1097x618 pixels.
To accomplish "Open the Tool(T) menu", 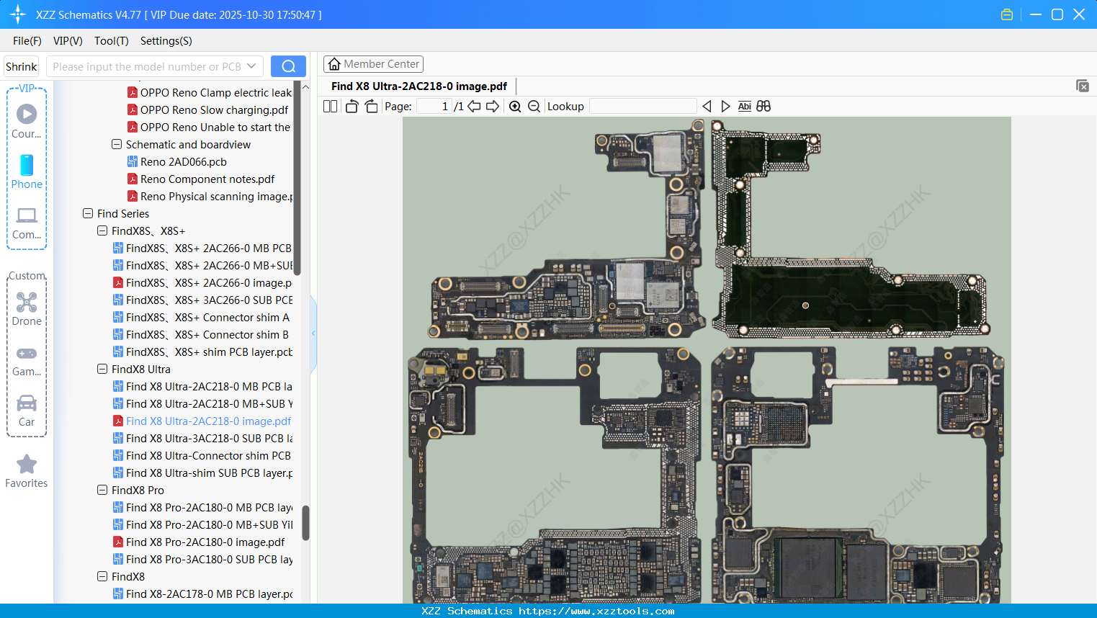I will pos(111,41).
